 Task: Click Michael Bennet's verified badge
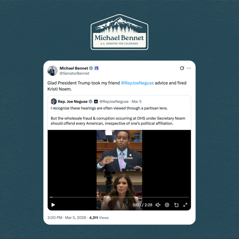pos(91,68)
